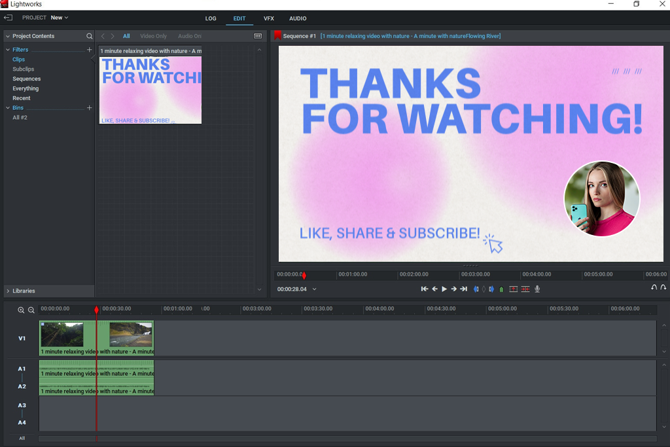Click the timeline's red playhead marker
This screenshot has width=670, height=447.
(97, 310)
